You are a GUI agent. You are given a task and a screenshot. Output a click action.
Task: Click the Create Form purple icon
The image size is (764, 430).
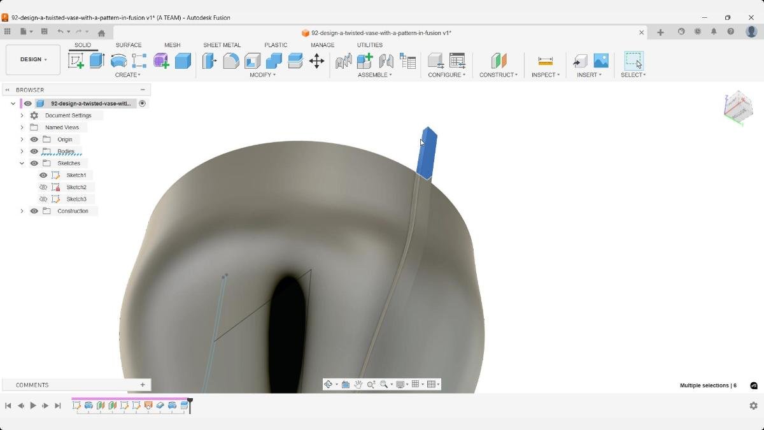coord(161,61)
